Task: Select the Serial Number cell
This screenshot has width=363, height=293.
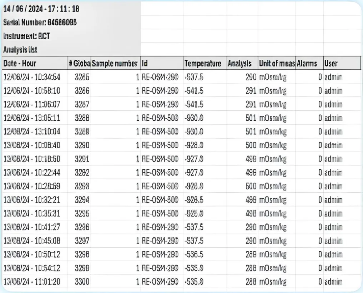Action: click(x=40, y=22)
